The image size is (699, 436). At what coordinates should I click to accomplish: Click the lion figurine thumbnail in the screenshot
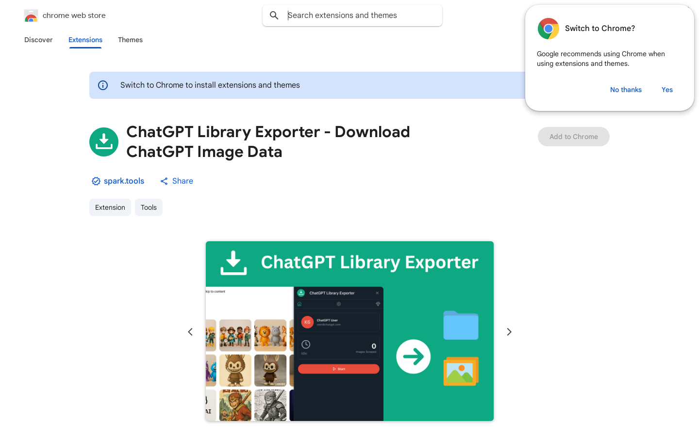(270, 335)
